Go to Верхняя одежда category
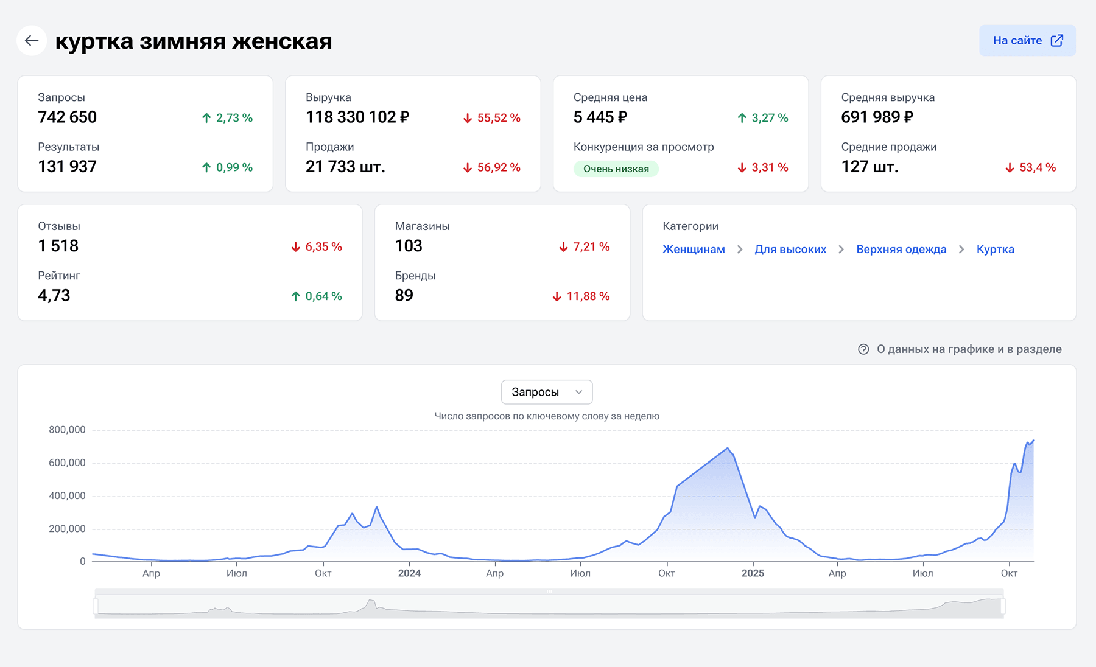Viewport: 1096px width, 667px height. (x=901, y=250)
